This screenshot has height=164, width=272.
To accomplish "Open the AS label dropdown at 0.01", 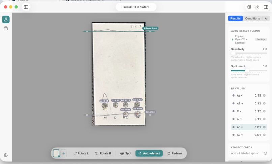I will (240, 127).
